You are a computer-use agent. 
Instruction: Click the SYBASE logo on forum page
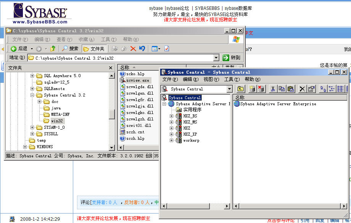pos(40,13)
